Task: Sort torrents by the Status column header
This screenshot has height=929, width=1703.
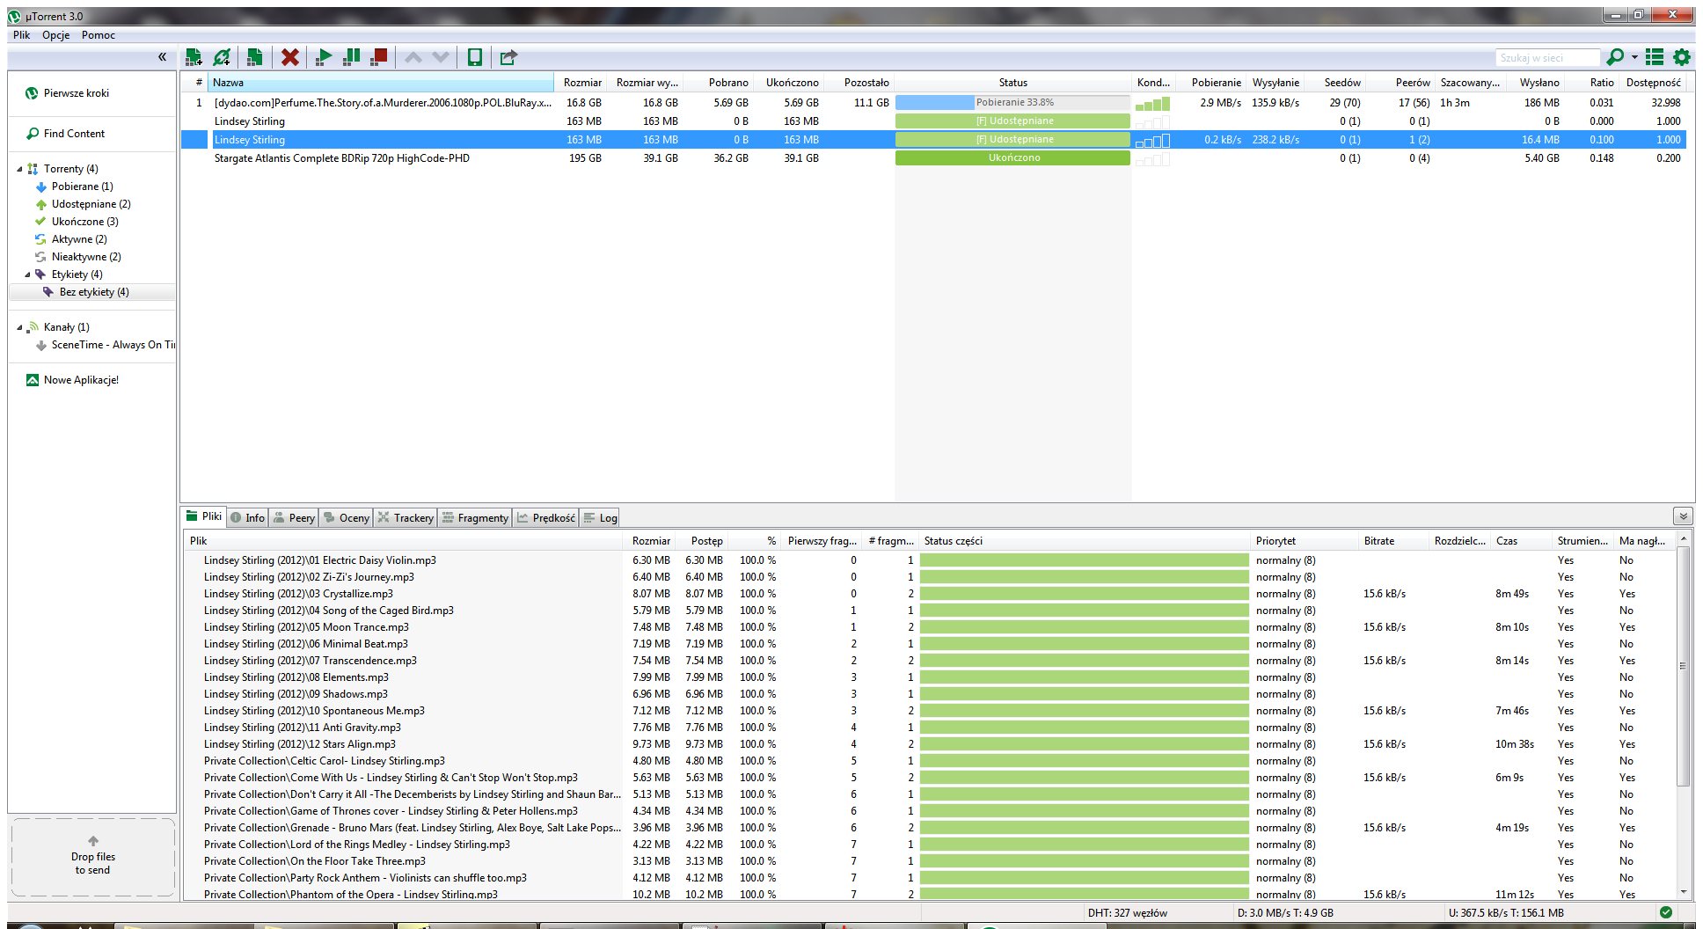Action: tap(1012, 83)
